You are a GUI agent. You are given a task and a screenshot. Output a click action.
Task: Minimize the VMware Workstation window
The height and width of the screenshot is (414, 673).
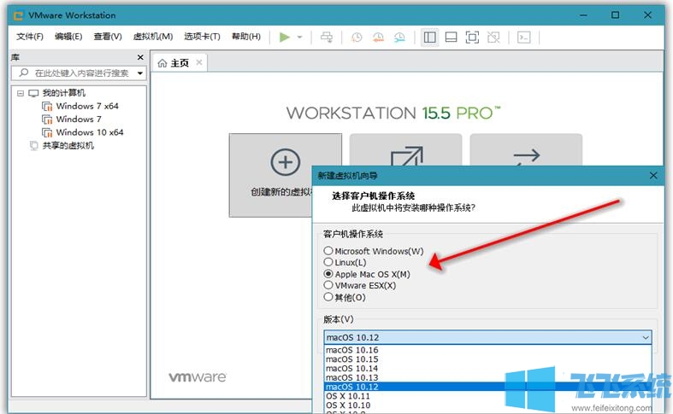click(x=583, y=15)
